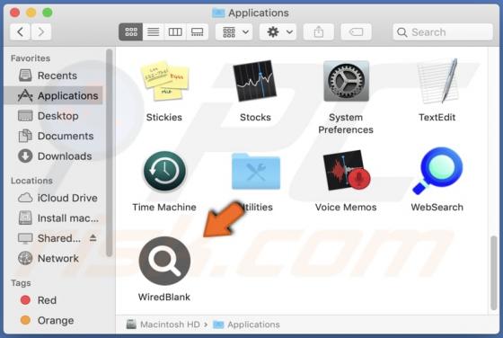Click the sidebar scrollbar
The image size is (503, 338).
[x=109, y=153]
